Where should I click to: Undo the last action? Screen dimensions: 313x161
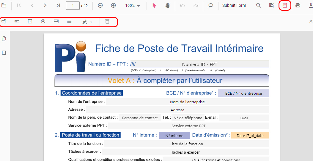[182, 5]
